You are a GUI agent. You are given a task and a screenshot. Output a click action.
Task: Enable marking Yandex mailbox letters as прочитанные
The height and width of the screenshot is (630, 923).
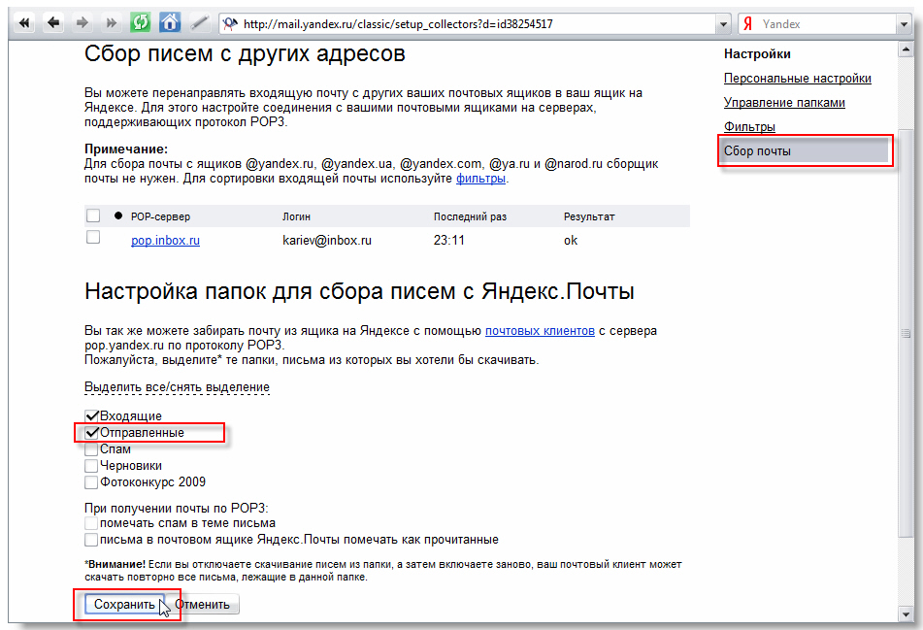(x=91, y=540)
